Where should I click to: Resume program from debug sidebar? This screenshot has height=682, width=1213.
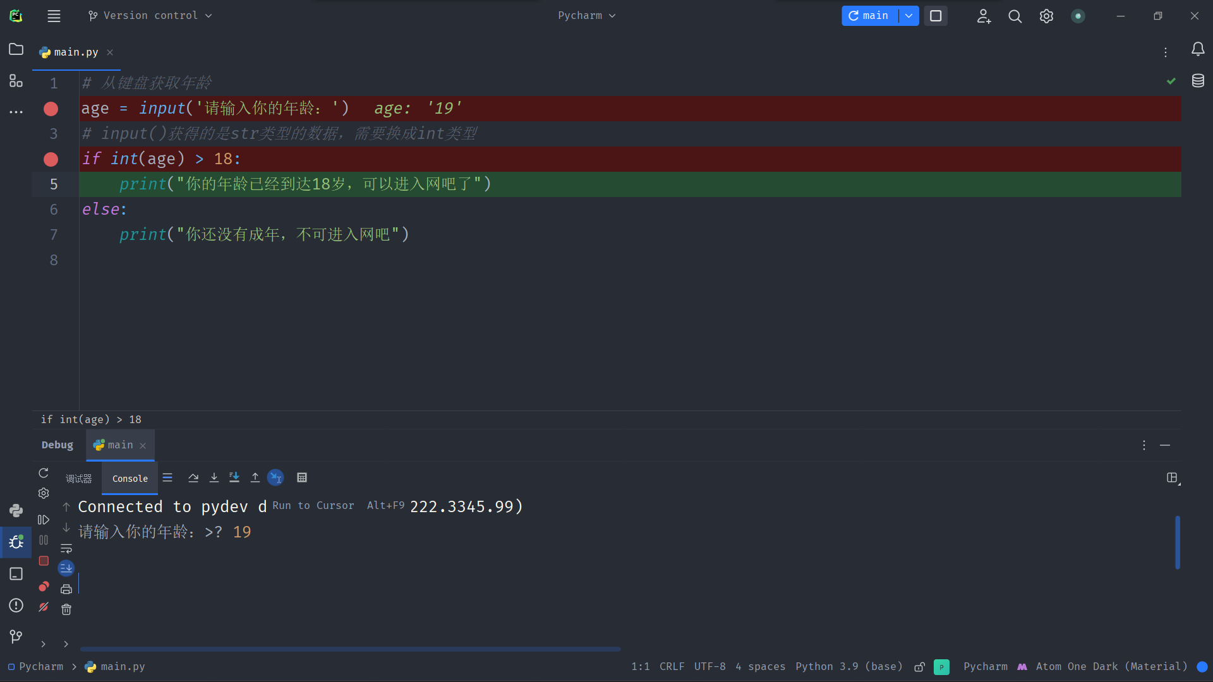(44, 520)
